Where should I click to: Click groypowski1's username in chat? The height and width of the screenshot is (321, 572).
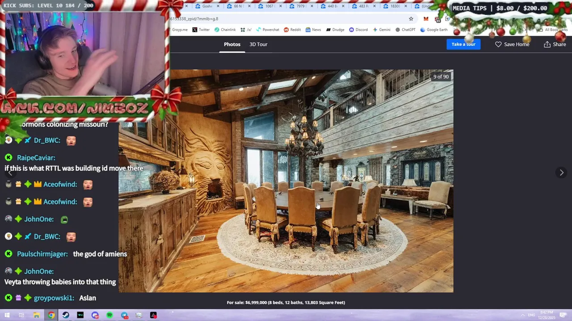click(54, 298)
